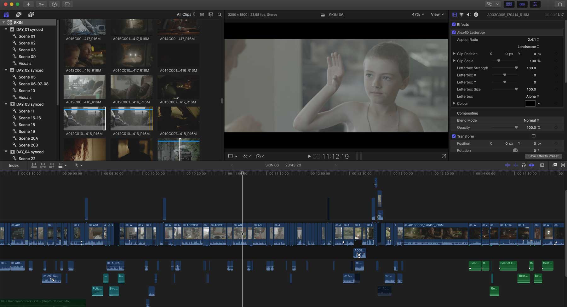Open the audio inspector speaker icon
567x307 pixels.
(x=469, y=14)
